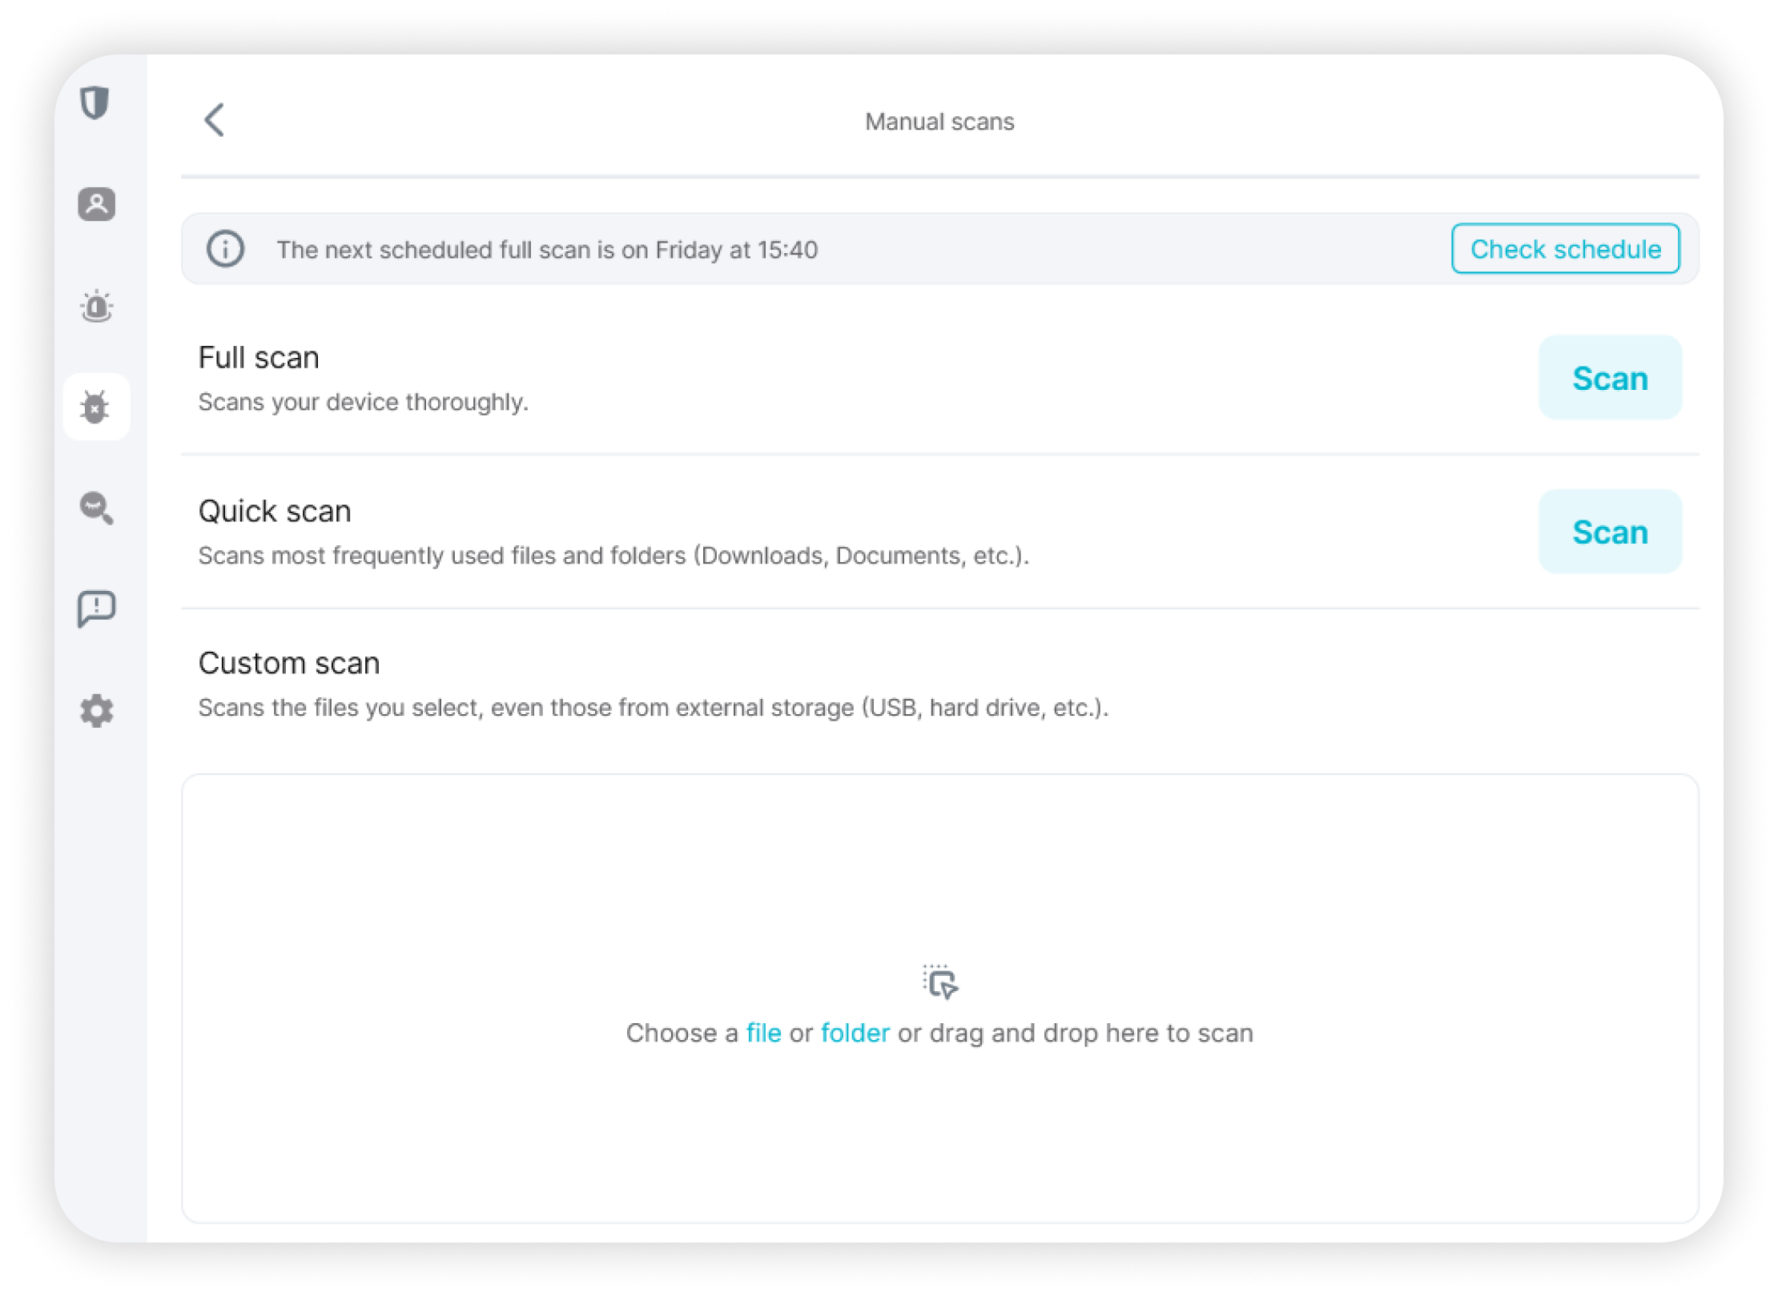Screen dimensions: 1778x1297
Task: Click the info icon beside scheduled scan notice
Action: tap(225, 249)
